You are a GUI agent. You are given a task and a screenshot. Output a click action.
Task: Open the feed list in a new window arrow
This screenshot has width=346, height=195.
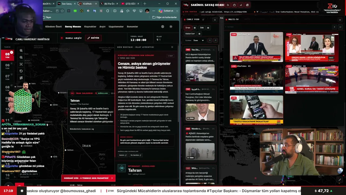click(x=215, y=40)
